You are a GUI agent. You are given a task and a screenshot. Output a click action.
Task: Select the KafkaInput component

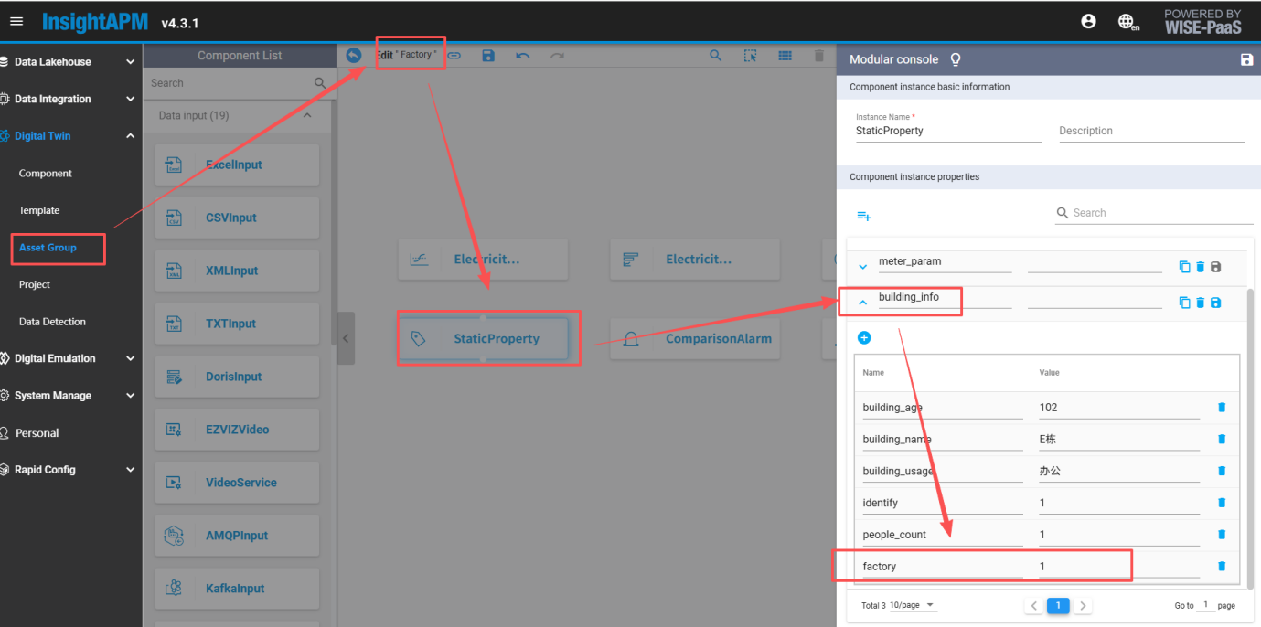(x=237, y=589)
